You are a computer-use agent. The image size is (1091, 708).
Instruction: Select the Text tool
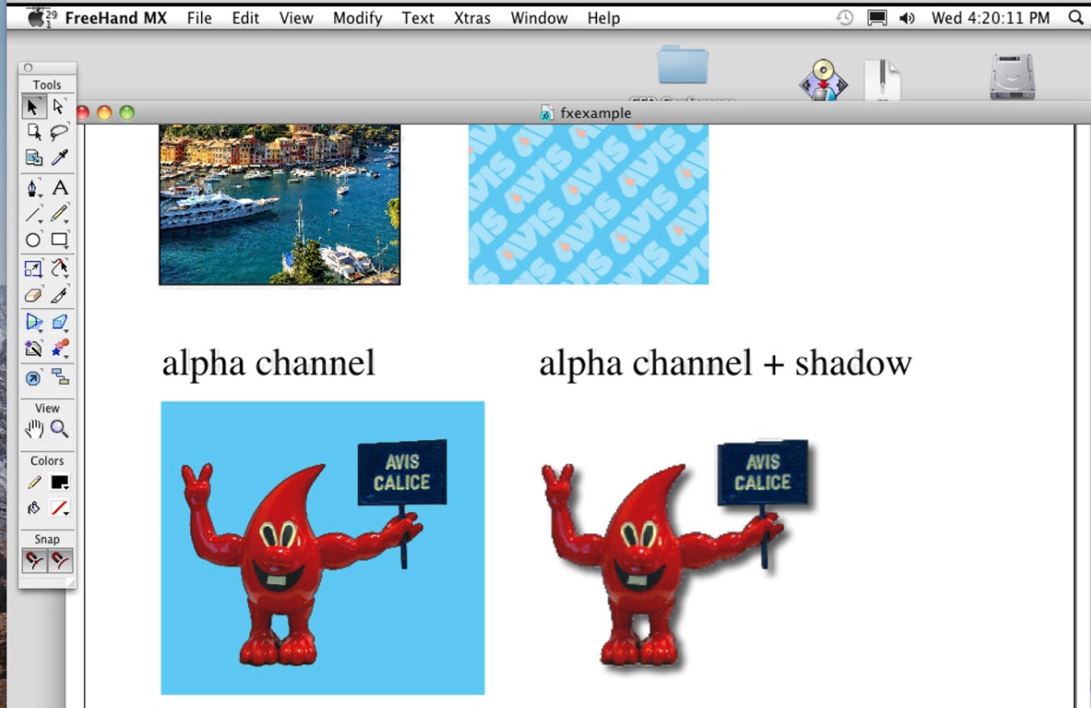click(x=59, y=188)
